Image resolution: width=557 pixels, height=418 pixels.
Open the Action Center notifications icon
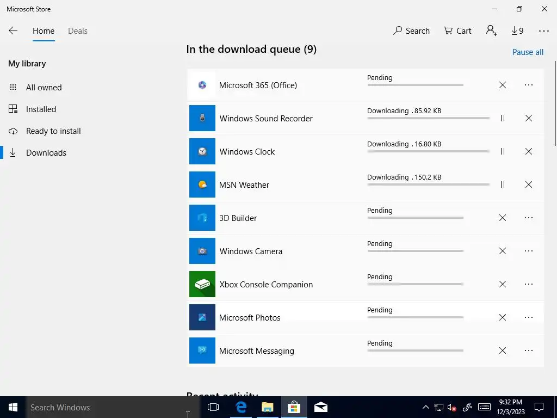tap(539, 407)
